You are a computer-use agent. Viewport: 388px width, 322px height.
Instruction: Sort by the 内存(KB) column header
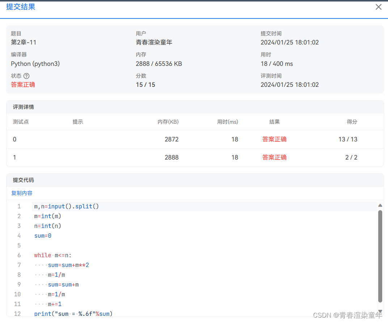click(168, 122)
